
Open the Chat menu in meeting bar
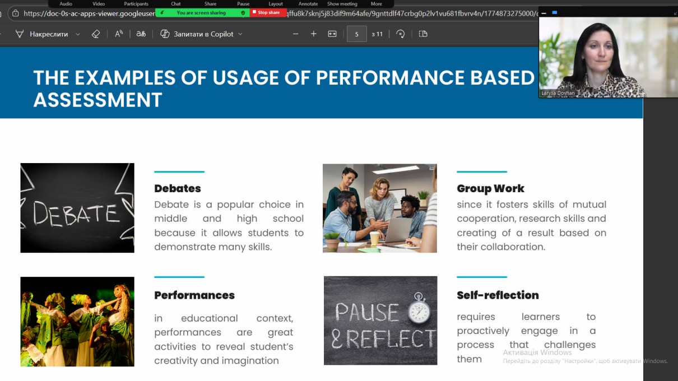coord(176,4)
